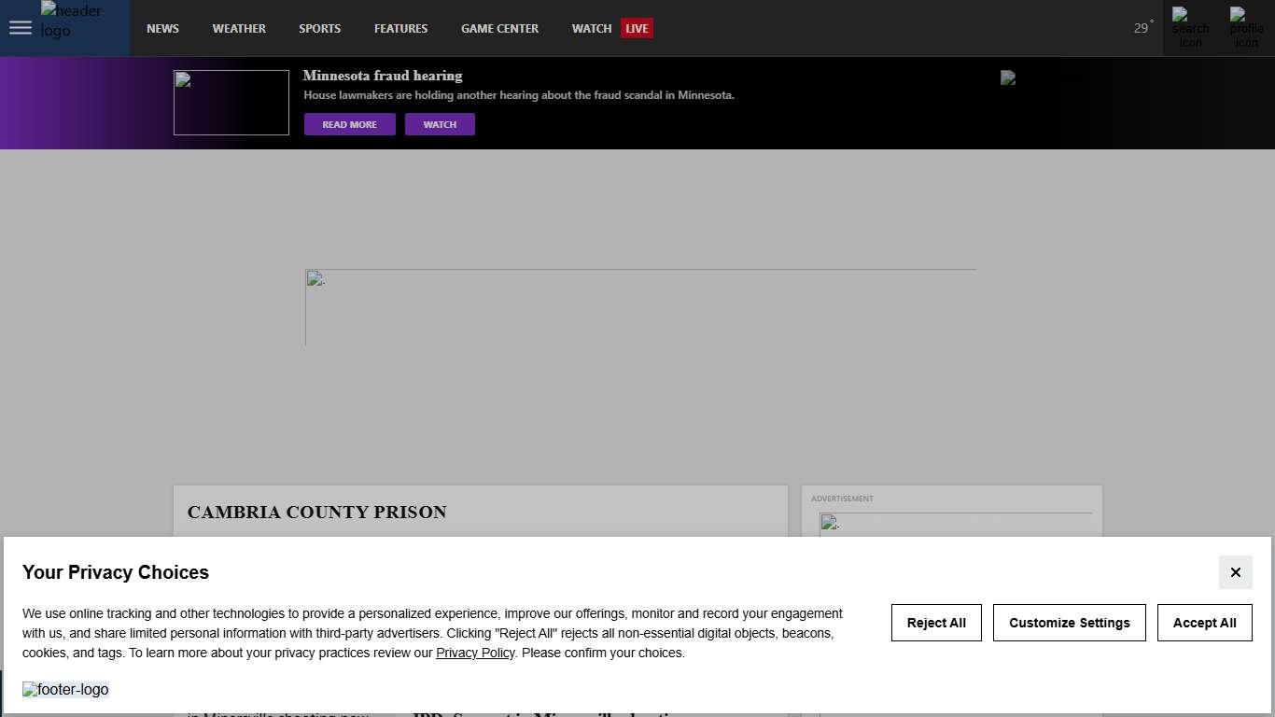Check the 29° temperature display
The image size is (1275, 717).
[1142, 28]
